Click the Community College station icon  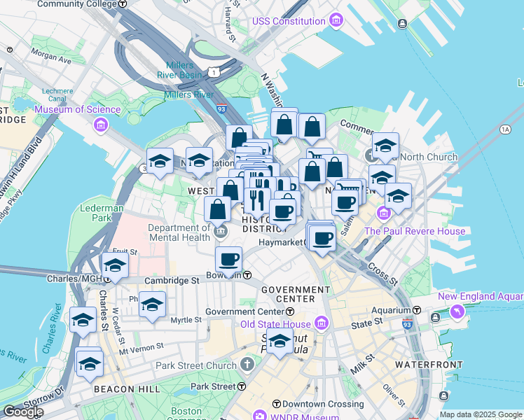(x=123, y=3)
